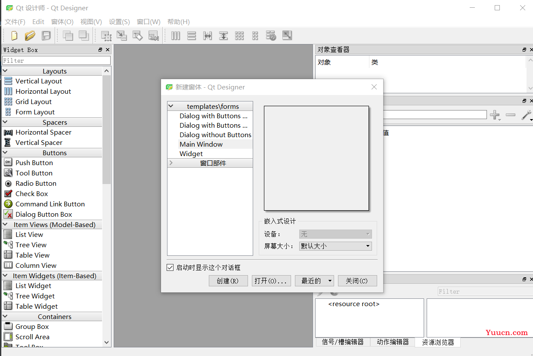Float the Widget Box panel
The height and width of the screenshot is (356, 533).
pos(100,50)
